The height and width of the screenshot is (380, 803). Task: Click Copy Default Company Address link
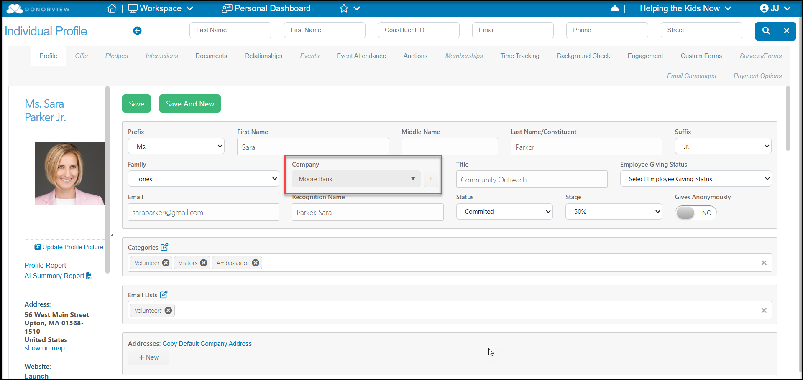(x=207, y=344)
